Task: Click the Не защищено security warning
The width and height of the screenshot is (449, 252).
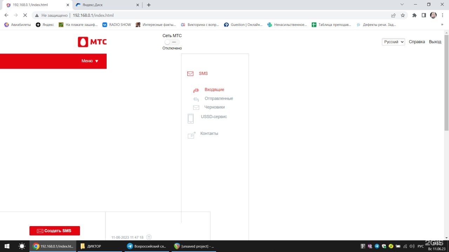Action: tap(51, 15)
